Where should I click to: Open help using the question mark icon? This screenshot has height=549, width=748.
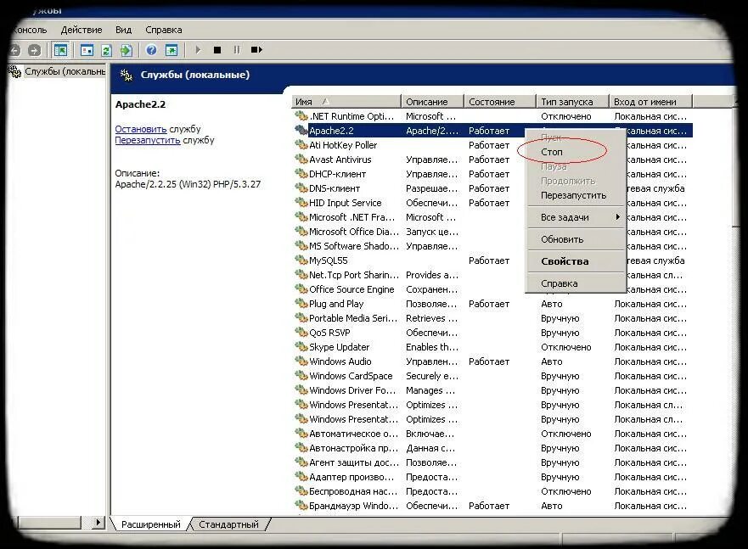click(150, 49)
